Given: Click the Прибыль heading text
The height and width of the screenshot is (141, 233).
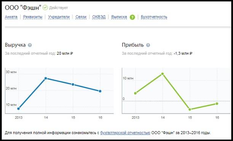Looking at the screenshot, I should tap(133, 45).
